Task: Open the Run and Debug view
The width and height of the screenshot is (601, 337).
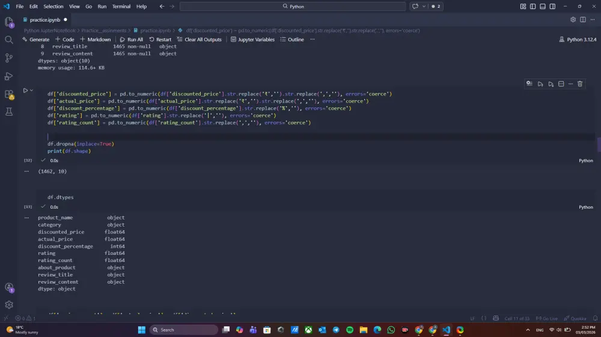Action: click(x=9, y=76)
